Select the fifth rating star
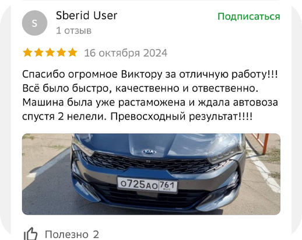 (x=72, y=53)
